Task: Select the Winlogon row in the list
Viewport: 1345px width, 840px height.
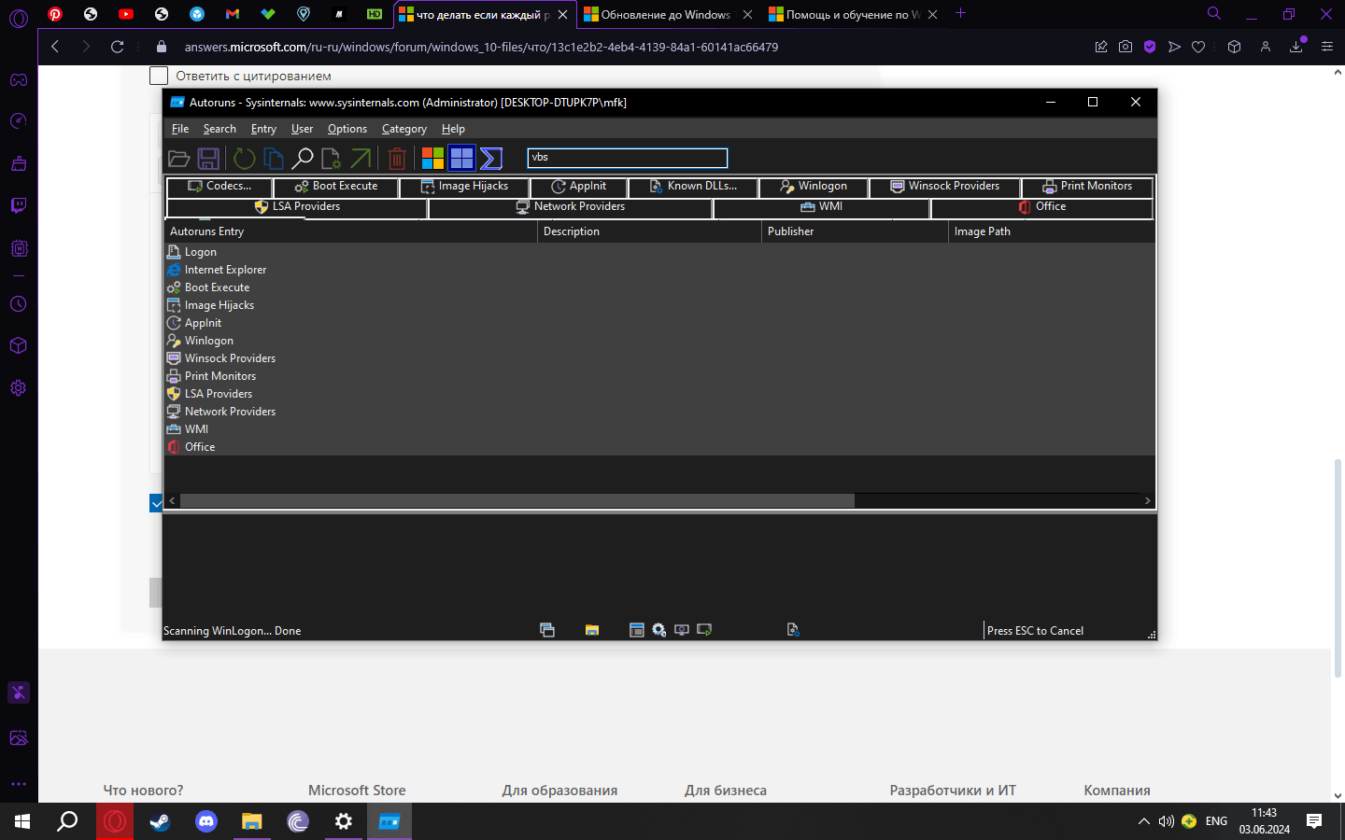Action: pos(659,341)
